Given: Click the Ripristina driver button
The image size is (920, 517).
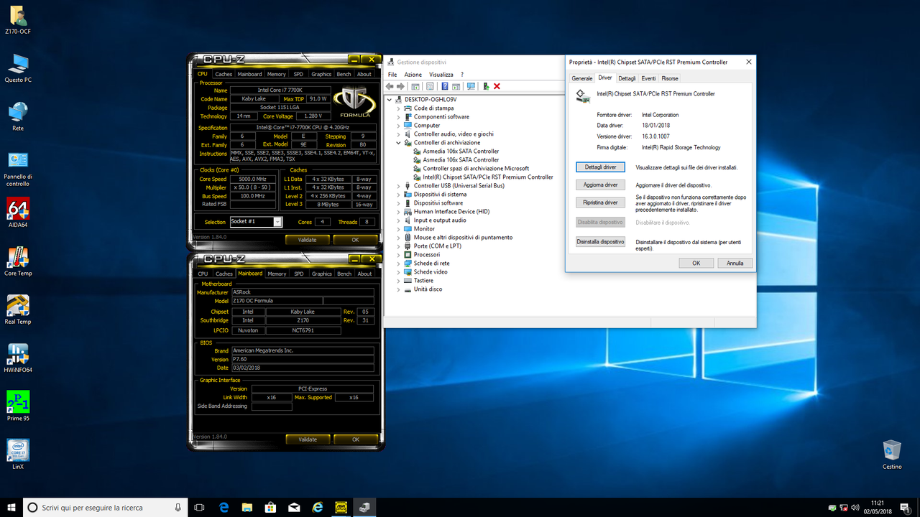Looking at the screenshot, I should point(601,202).
